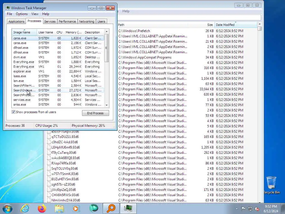The height and width of the screenshot is (214, 285).
Task: Select the lsass.exe process row
Action: (58, 76)
